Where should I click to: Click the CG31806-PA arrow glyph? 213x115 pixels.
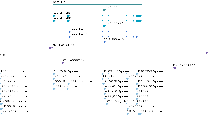(105, 42)
